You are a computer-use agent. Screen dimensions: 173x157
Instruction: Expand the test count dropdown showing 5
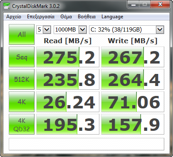coord(47,29)
